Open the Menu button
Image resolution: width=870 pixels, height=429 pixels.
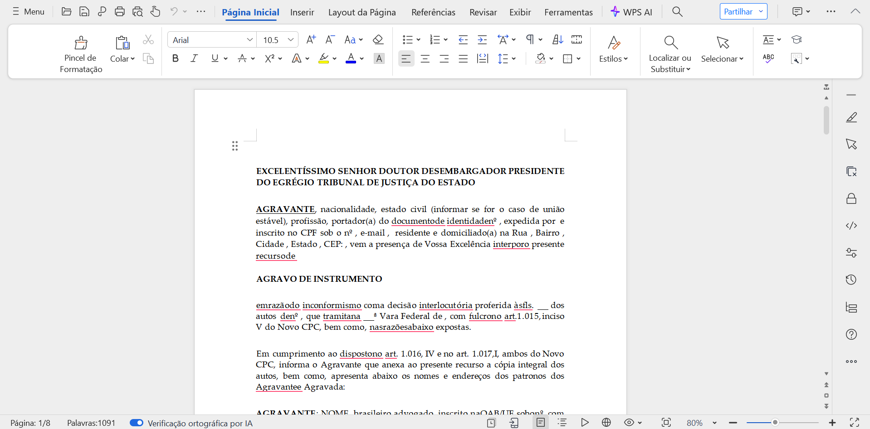click(29, 12)
